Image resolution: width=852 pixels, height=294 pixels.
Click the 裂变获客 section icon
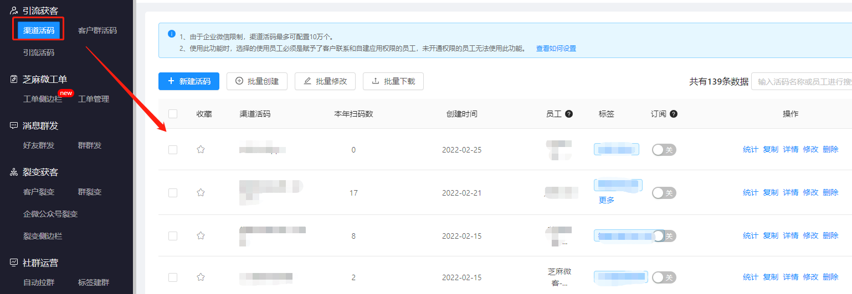pos(14,172)
